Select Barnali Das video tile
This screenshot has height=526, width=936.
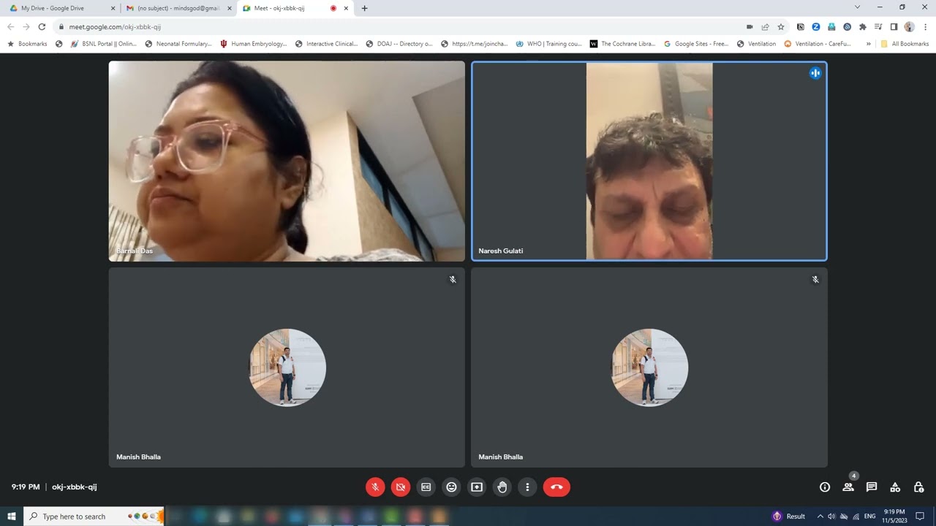[x=287, y=161]
